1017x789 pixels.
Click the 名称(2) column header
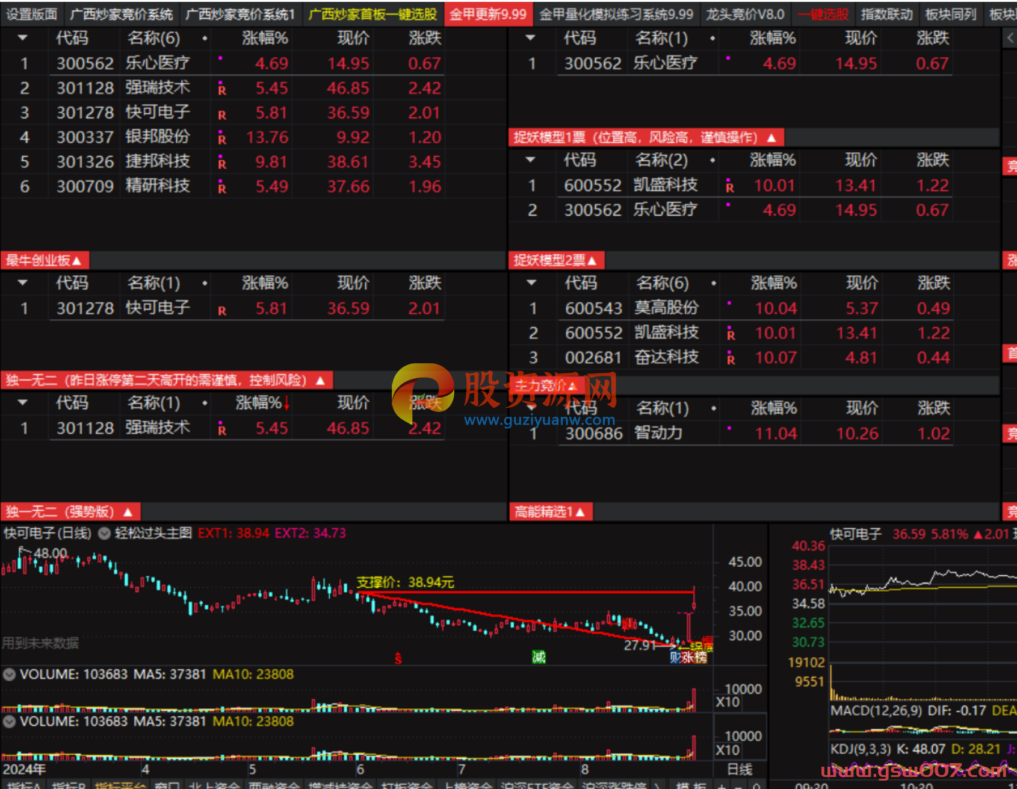[x=661, y=160]
